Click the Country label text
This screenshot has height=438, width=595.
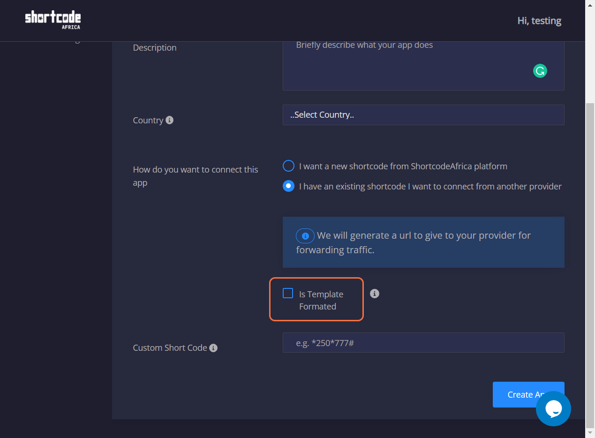[148, 120]
